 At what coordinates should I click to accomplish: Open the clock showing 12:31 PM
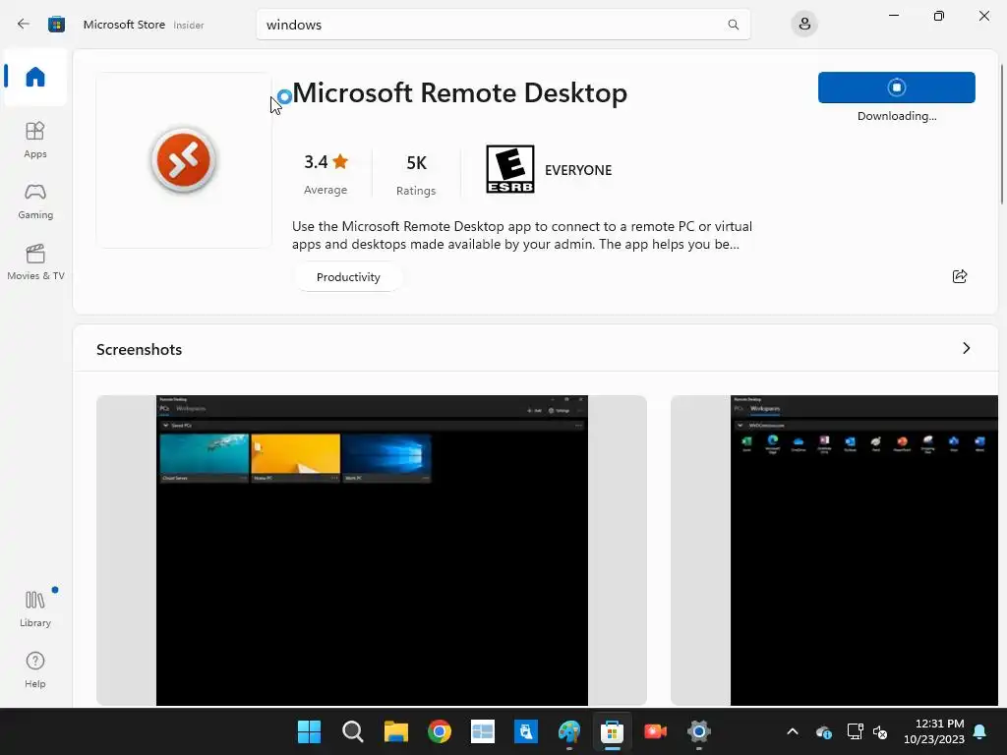(934, 731)
